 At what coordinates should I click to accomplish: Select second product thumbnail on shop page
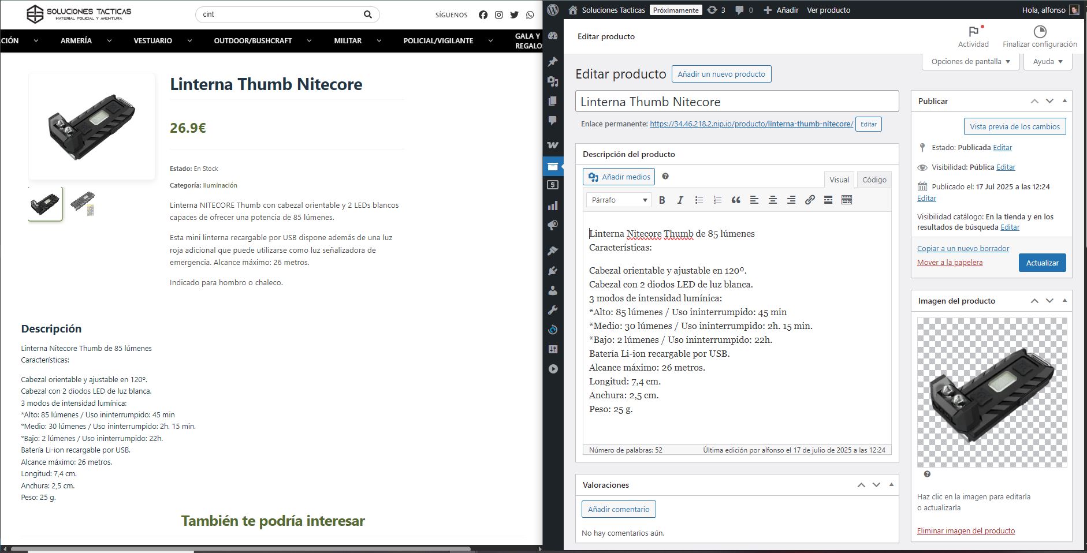click(x=83, y=204)
